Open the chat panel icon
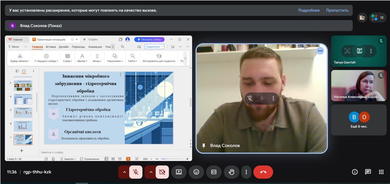Screen dimensions: 390x184 tap(368, 172)
